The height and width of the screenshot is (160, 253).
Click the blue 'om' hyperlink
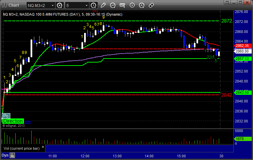(x=28, y=122)
